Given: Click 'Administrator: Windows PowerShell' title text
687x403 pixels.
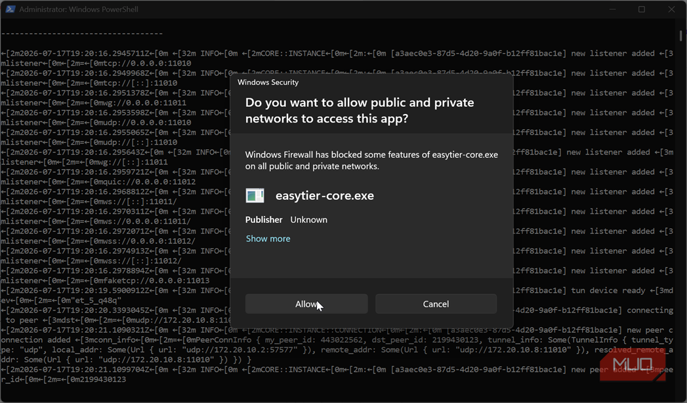Looking at the screenshot, I should 79,9.
